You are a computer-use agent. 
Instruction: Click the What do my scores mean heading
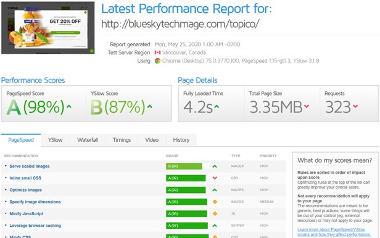point(335,160)
